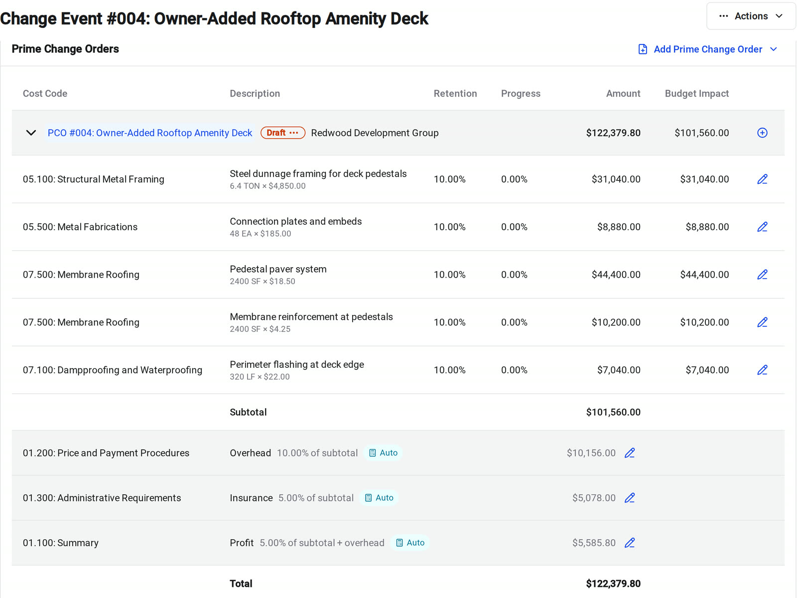The height and width of the screenshot is (598, 797).
Task: Click the Progress column header
Action: point(521,94)
